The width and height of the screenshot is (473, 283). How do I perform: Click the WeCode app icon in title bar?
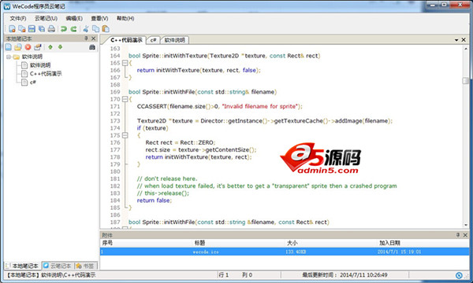click(x=7, y=6)
